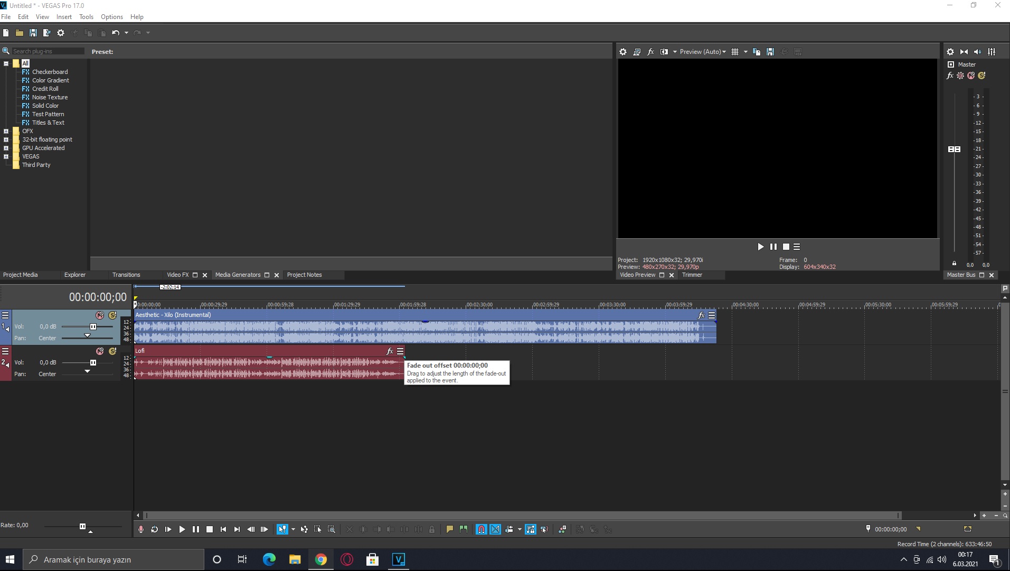
Task: Expand the GPU Accelerated folder
Action: [6, 148]
